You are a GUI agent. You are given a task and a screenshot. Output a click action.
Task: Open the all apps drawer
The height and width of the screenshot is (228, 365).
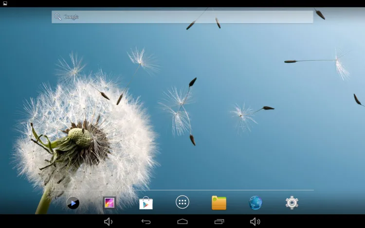pos(182,202)
